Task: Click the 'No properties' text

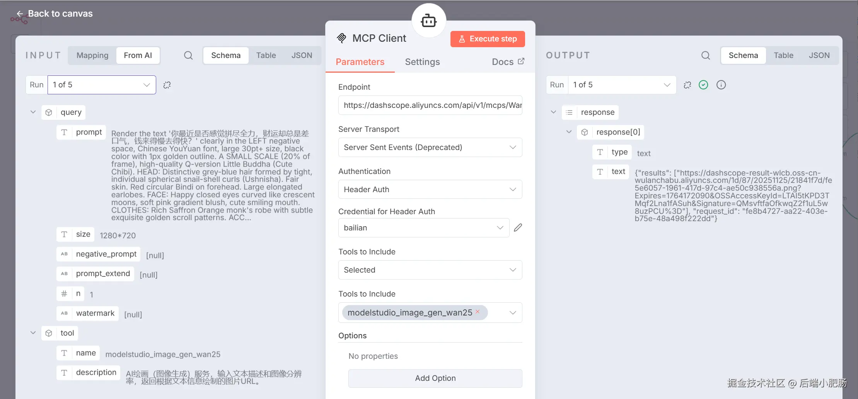Action: (x=373, y=356)
